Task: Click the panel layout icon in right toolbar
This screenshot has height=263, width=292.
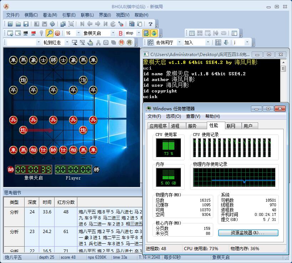Action: click(234, 33)
